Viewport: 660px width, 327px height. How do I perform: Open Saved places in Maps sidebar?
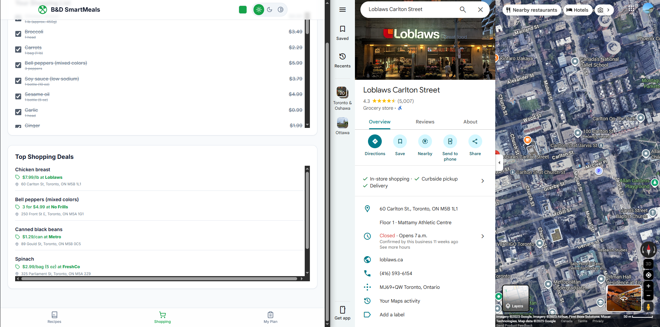[x=343, y=33]
